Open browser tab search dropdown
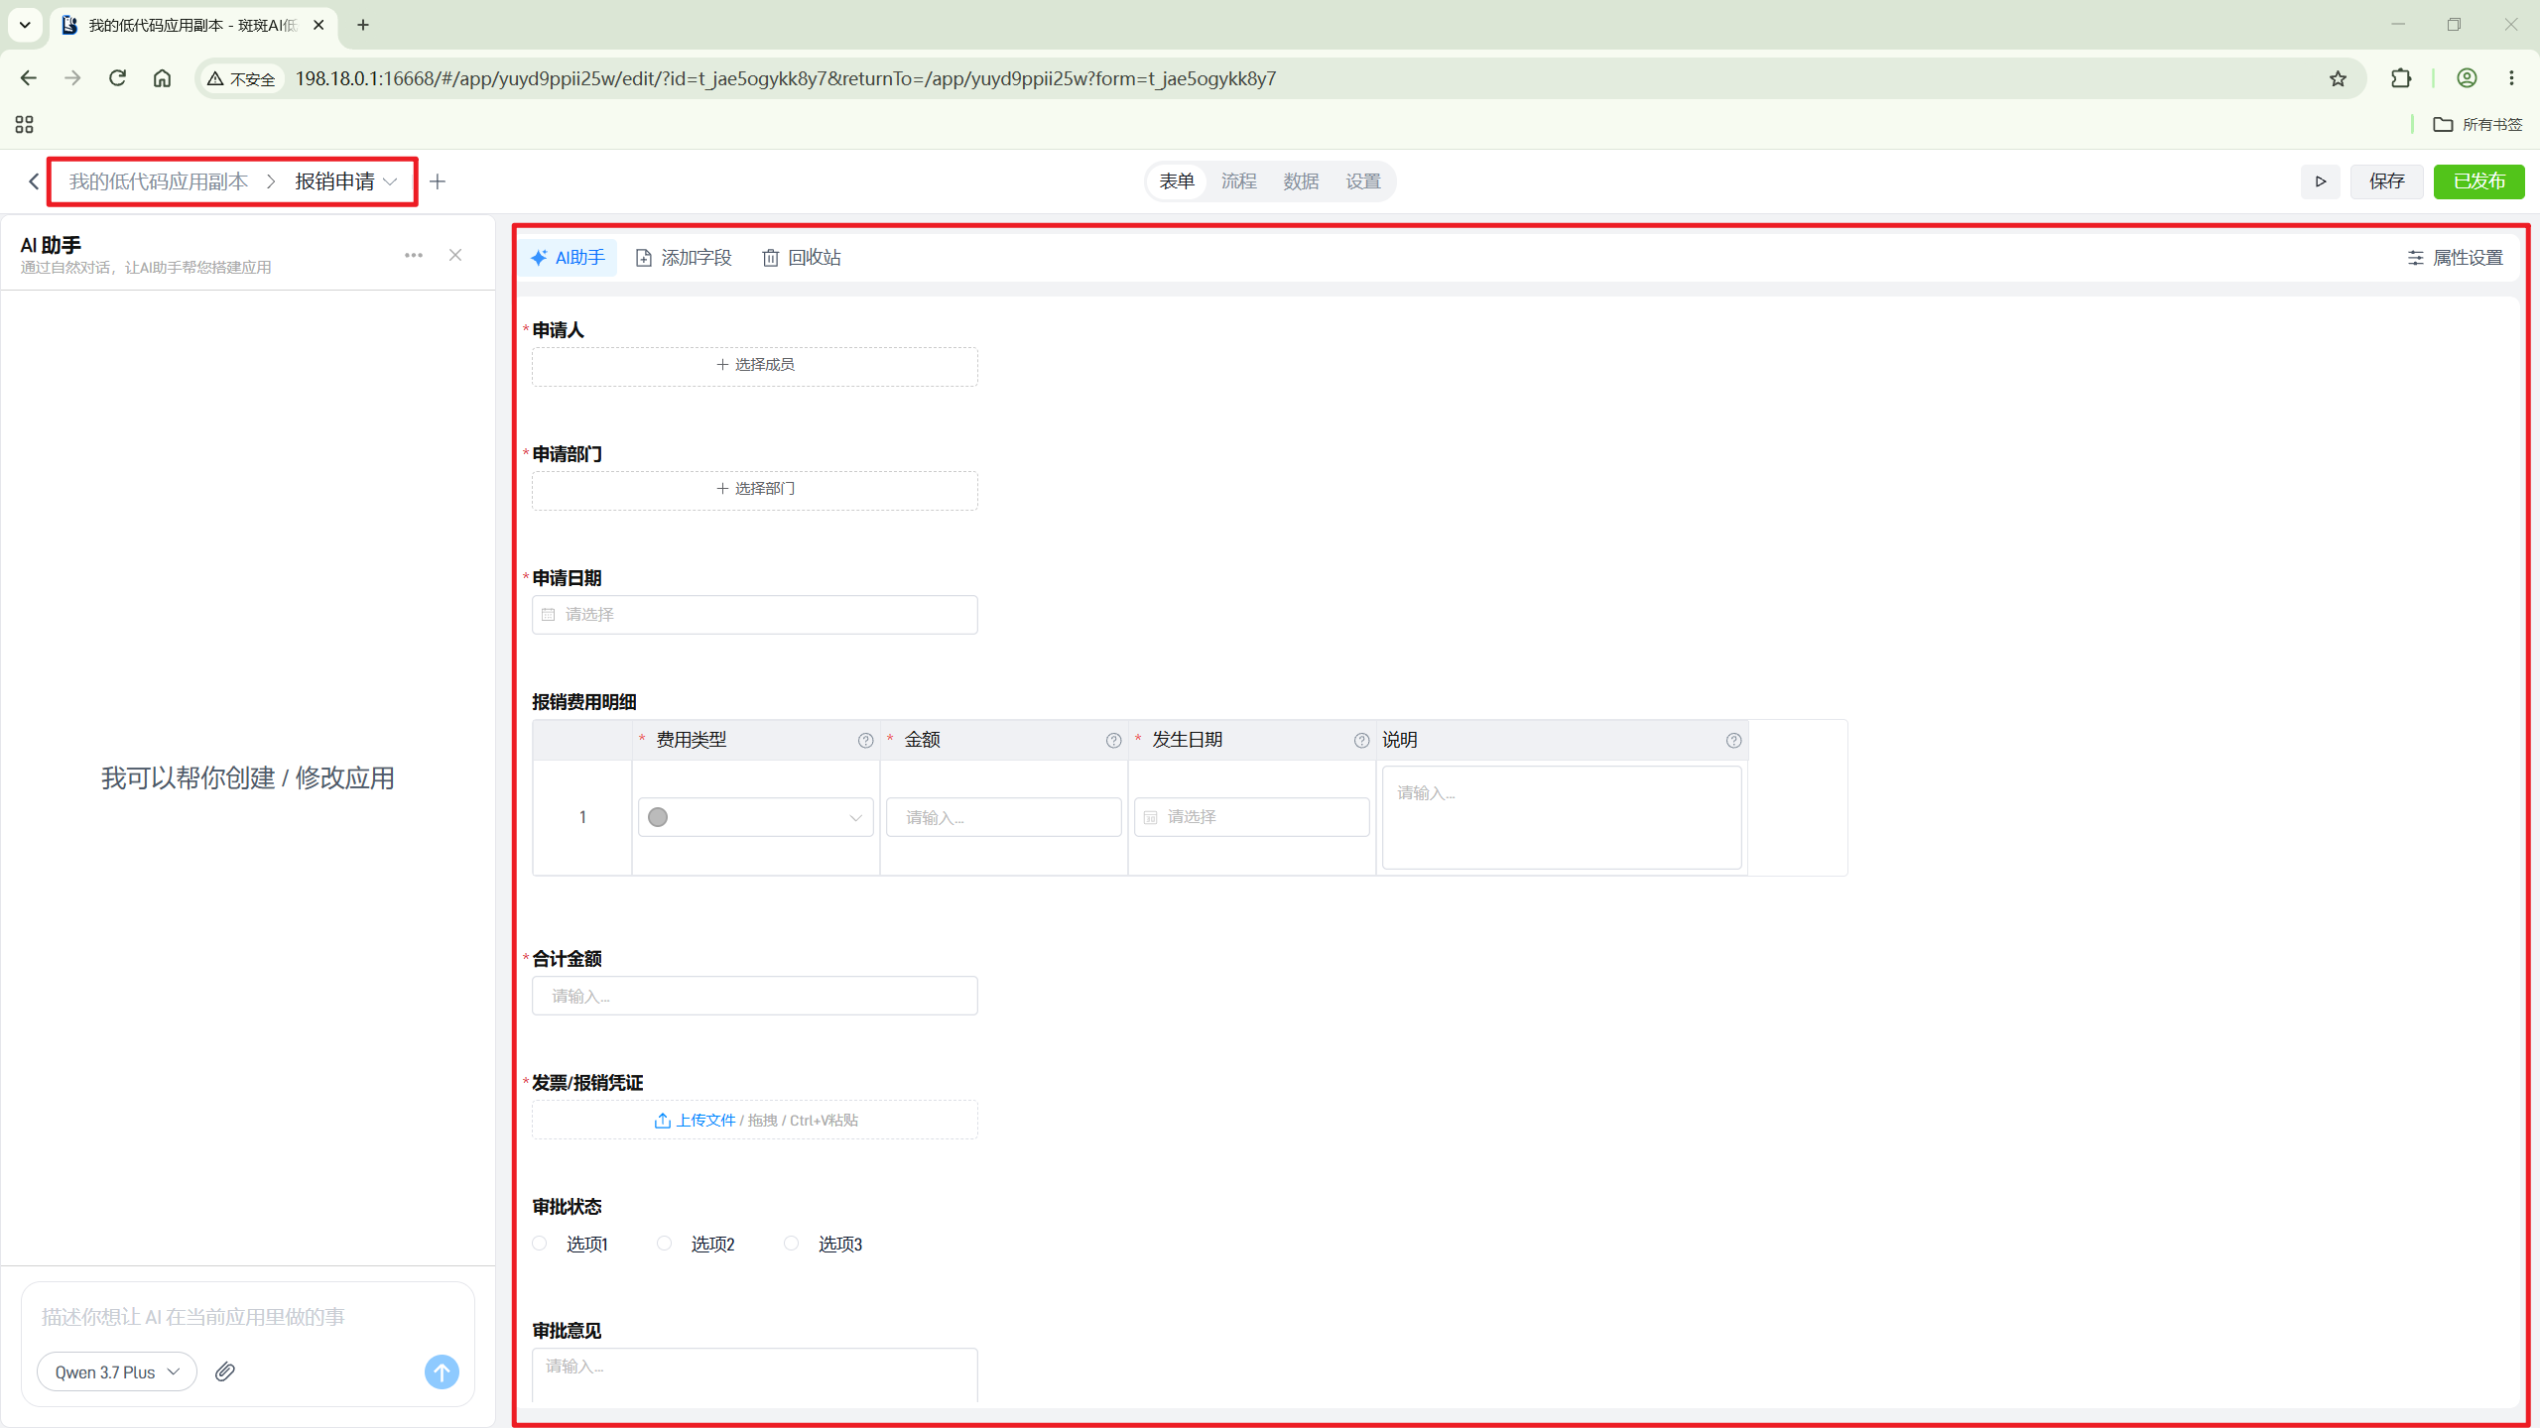Viewport: 2540px width, 1428px height. 25,25
